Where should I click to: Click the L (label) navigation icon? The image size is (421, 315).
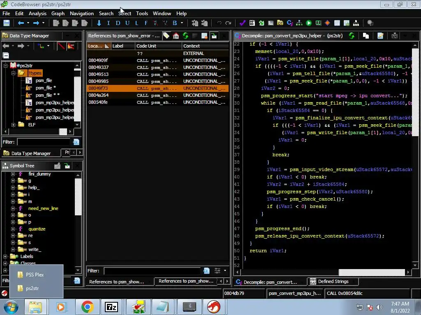(136, 23)
